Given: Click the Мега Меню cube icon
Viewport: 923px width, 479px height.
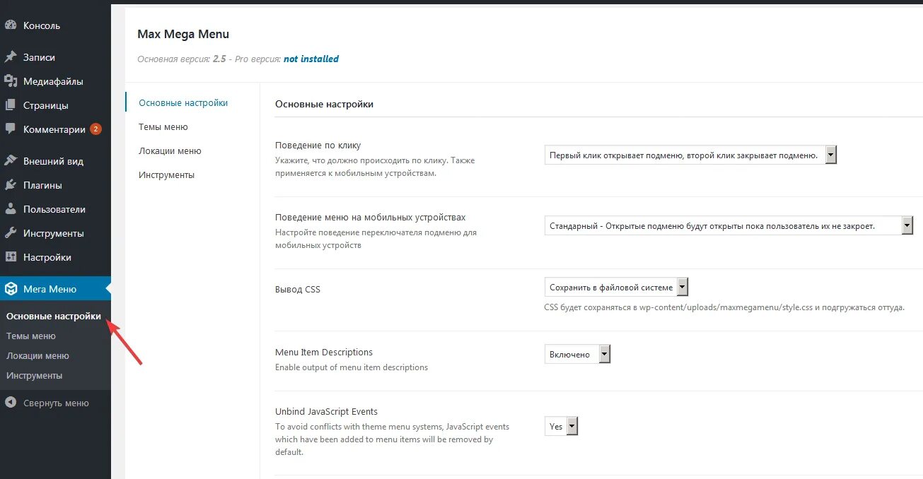Looking at the screenshot, I should coord(11,289).
